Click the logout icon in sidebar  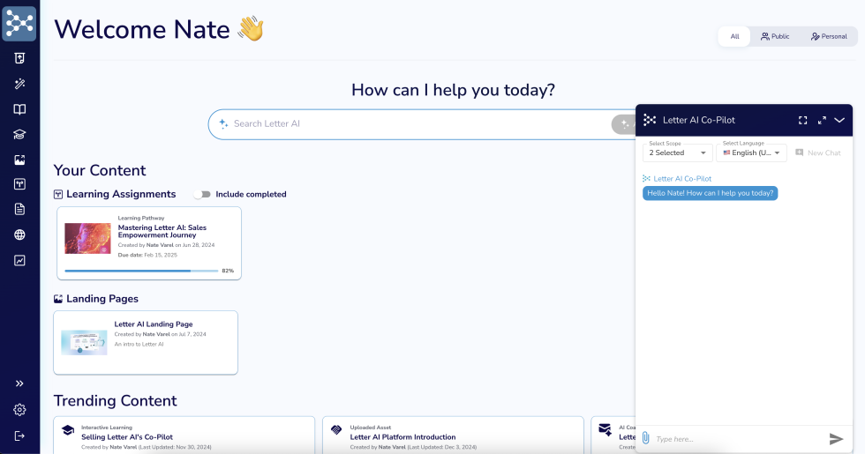point(19,435)
